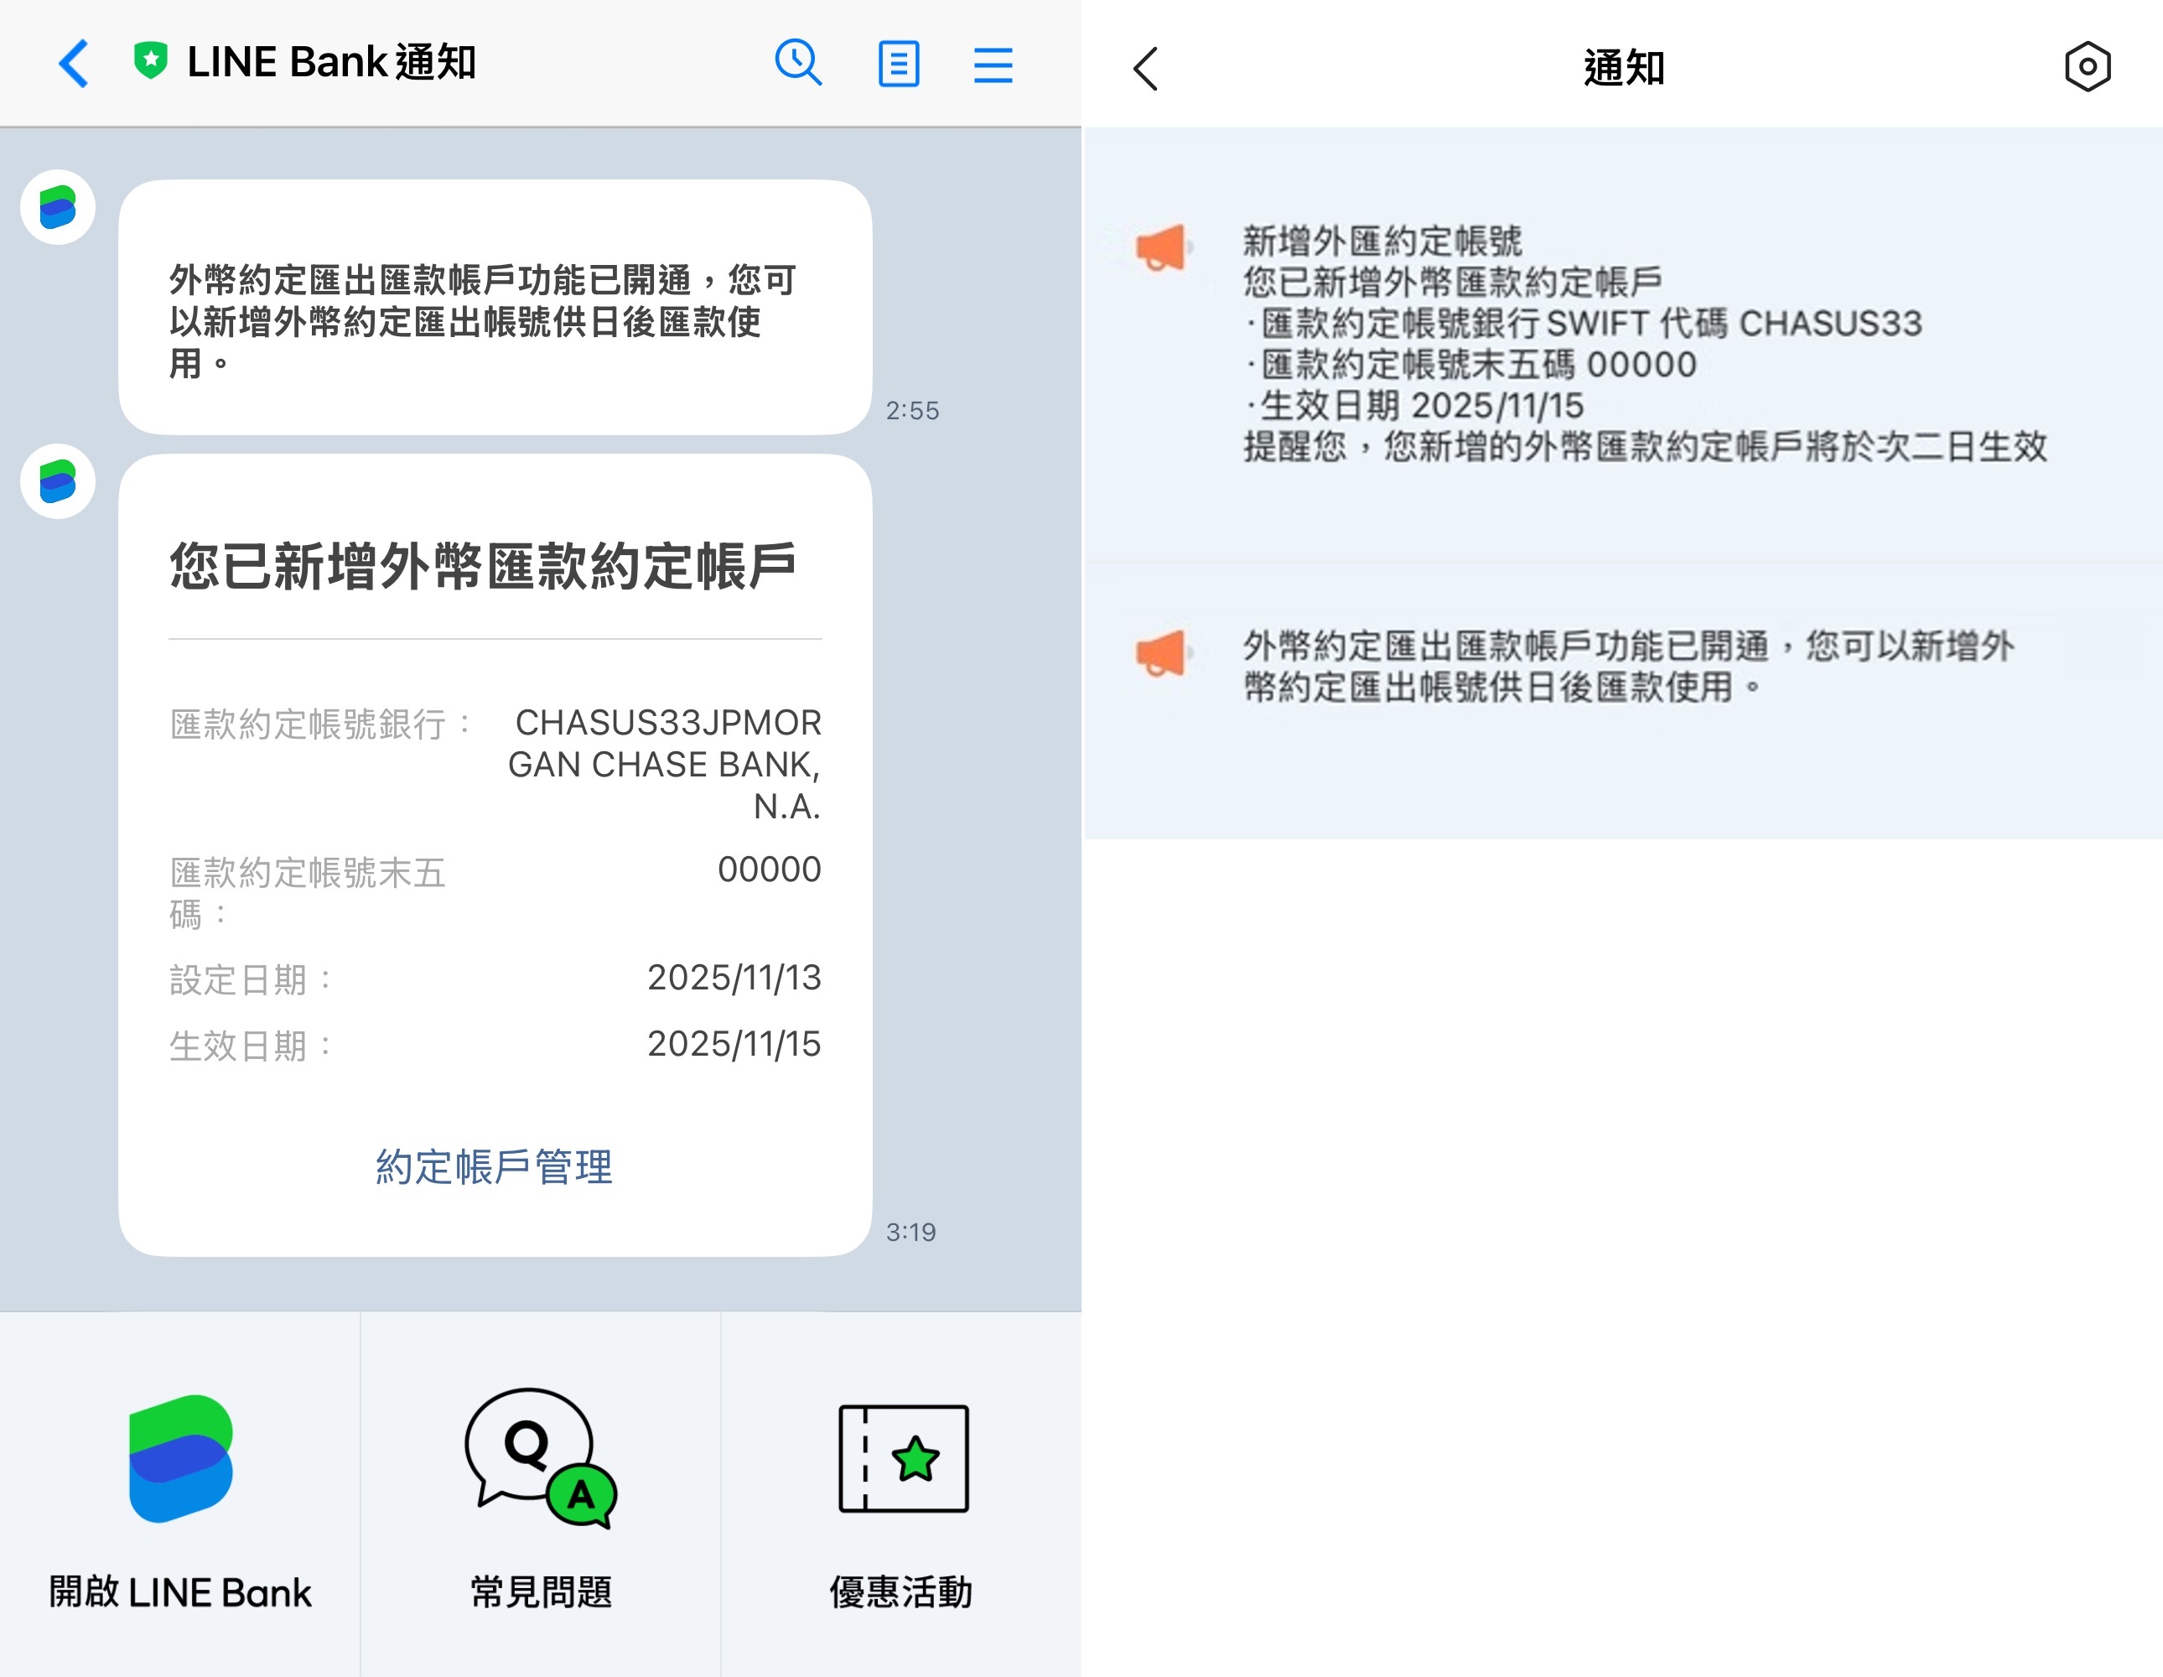Viewport: 2163px width, 1677px height.
Task: Open the 新增外匯約定帳號 notification
Action: pos(1624,344)
